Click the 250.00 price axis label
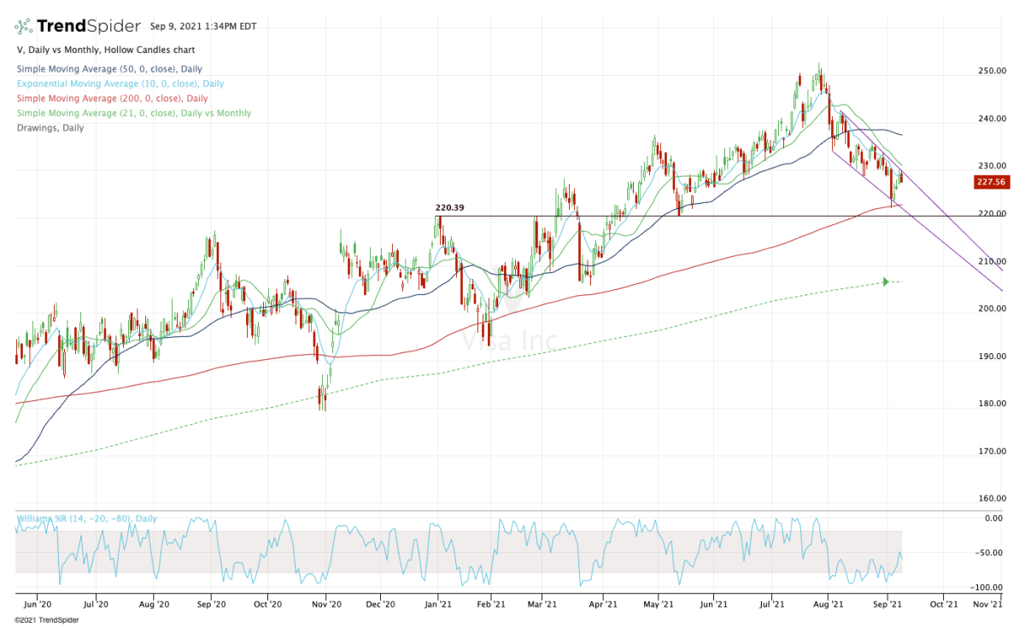 [x=992, y=71]
